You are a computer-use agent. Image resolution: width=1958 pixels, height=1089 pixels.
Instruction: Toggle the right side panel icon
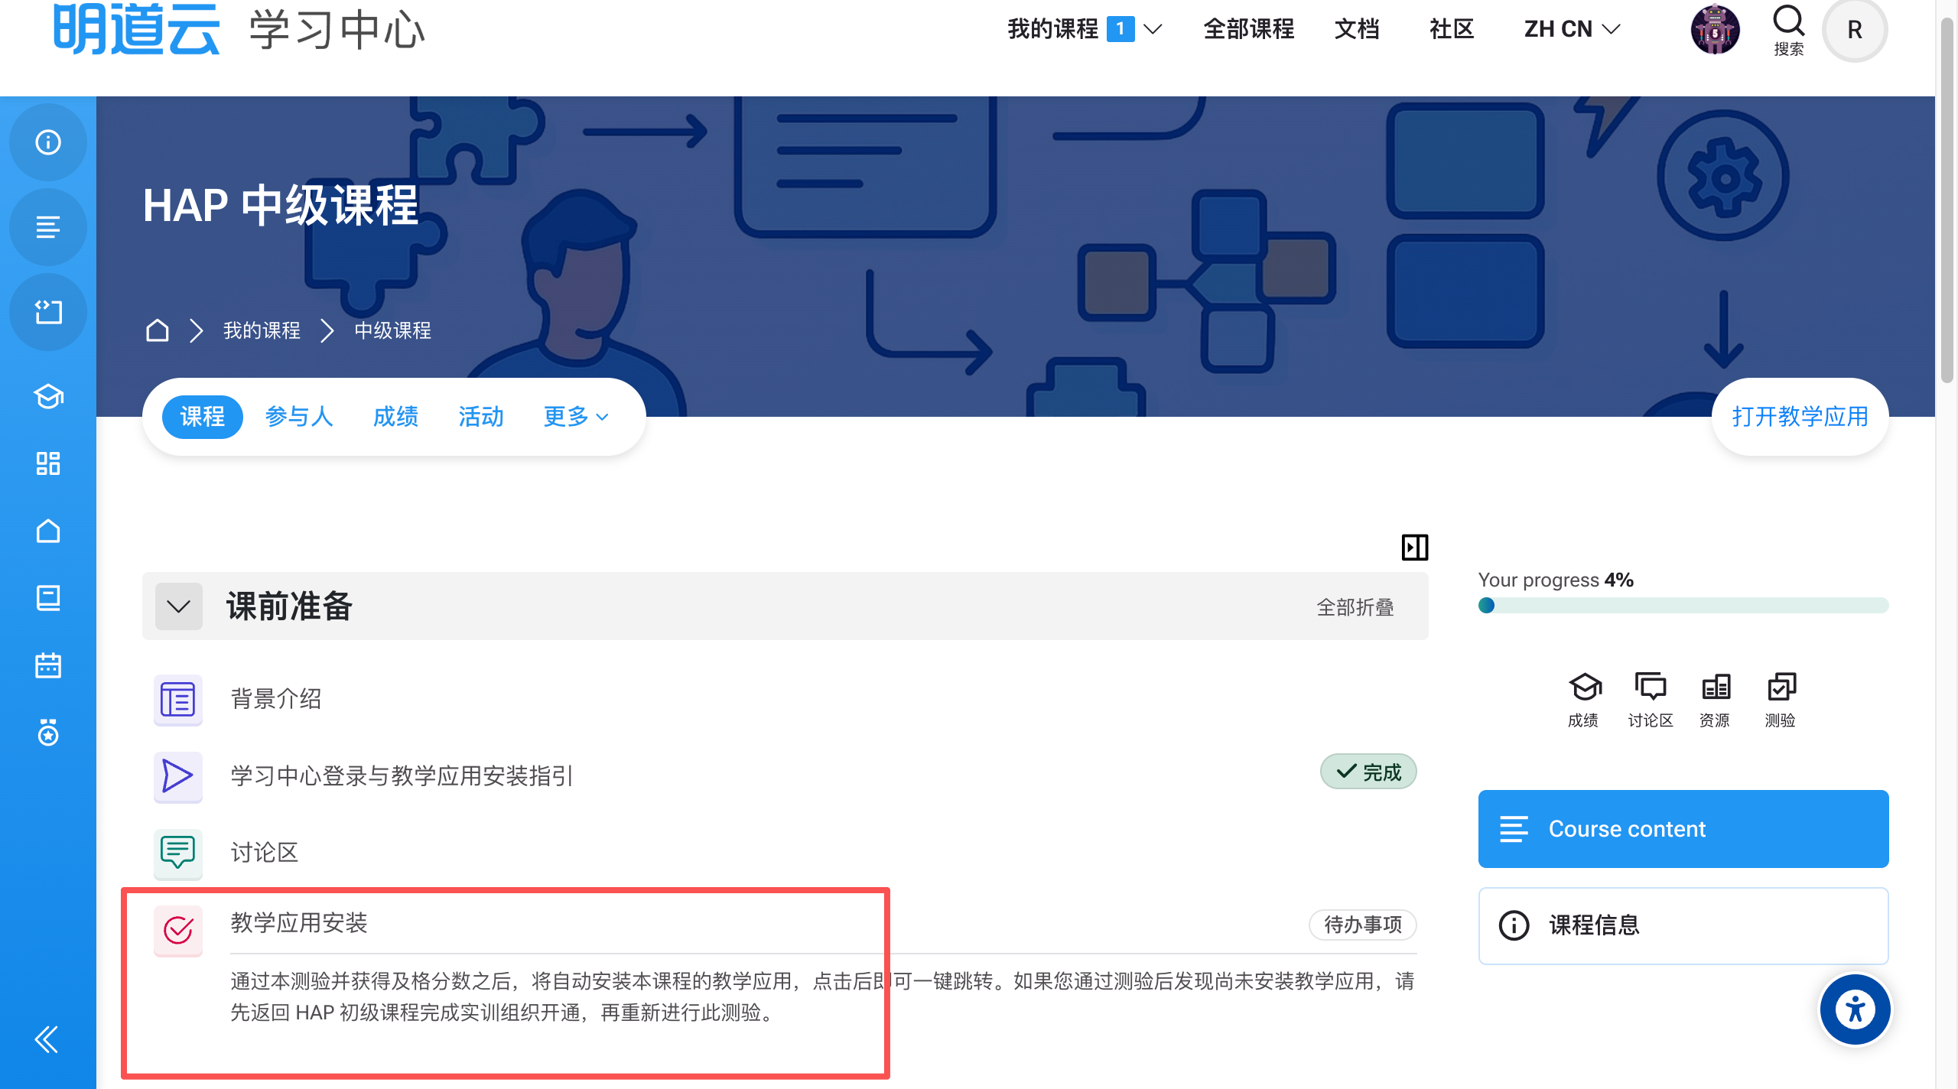(1414, 548)
